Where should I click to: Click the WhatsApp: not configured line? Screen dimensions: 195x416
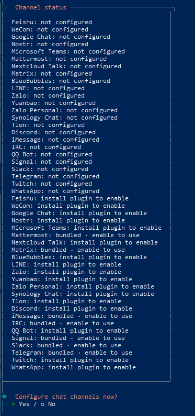pyautogui.click(x=55, y=191)
